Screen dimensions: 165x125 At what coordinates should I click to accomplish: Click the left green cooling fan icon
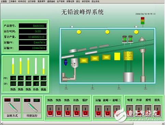click(x=125, y=39)
